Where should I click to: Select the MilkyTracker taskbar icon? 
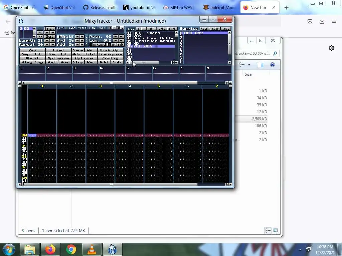point(113,249)
